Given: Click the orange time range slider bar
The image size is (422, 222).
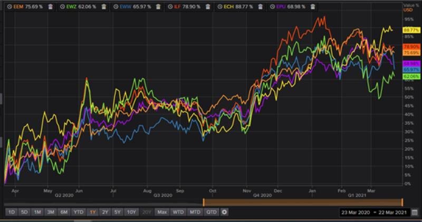Looking at the screenshot, I should point(302,202).
